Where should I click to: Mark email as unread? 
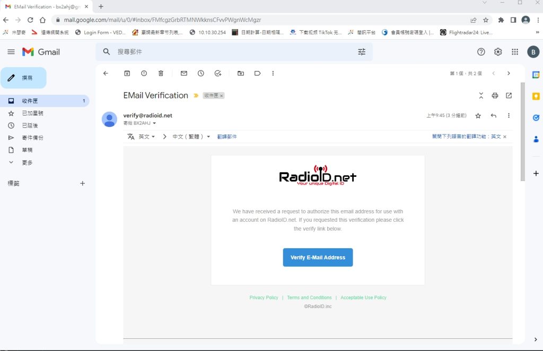pyautogui.click(x=184, y=73)
